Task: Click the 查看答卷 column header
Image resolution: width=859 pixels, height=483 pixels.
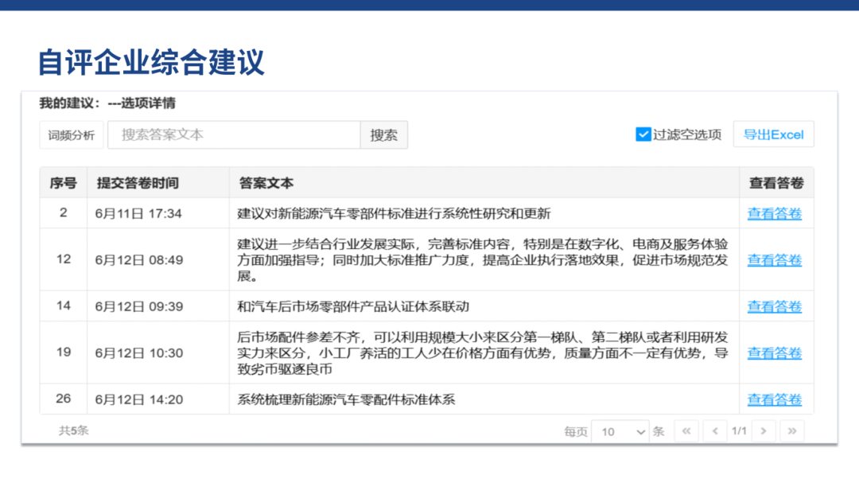Action: pos(776,183)
